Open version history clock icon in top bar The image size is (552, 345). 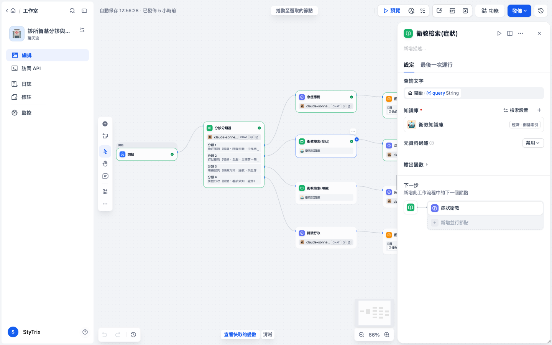click(541, 11)
